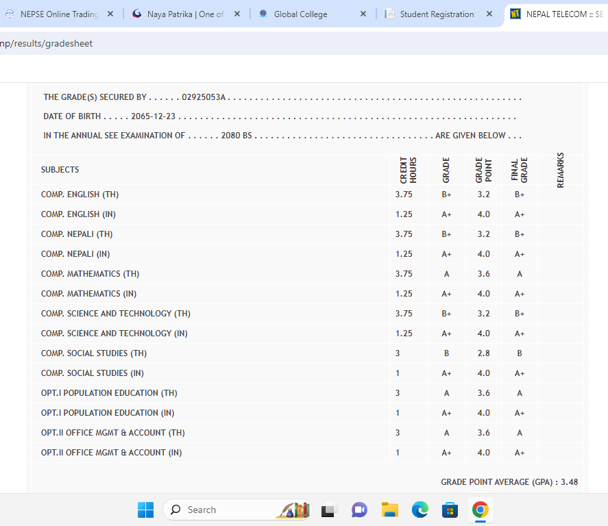The image size is (608, 526).
Task: Close the NEPSE Online Trading tab
Action: [110, 14]
